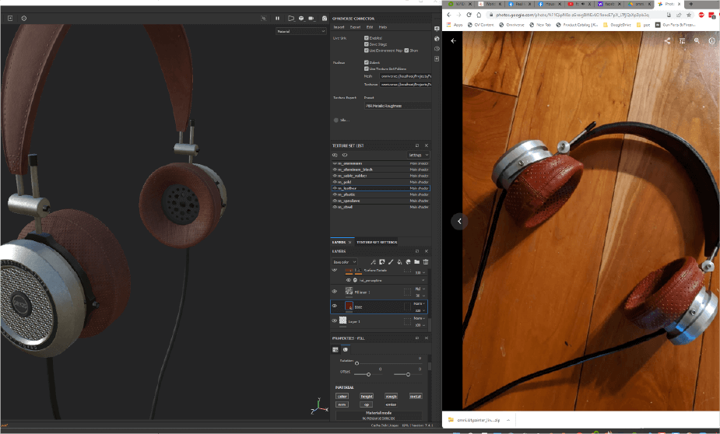This screenshot has height=434, width=720.
Task: Open the Export menu in Omniverse Connector
Action: [355, 27]
